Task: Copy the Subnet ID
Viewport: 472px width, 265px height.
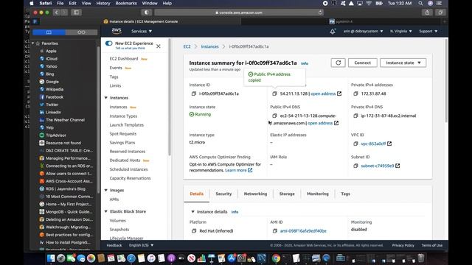Action: point(355,166)
